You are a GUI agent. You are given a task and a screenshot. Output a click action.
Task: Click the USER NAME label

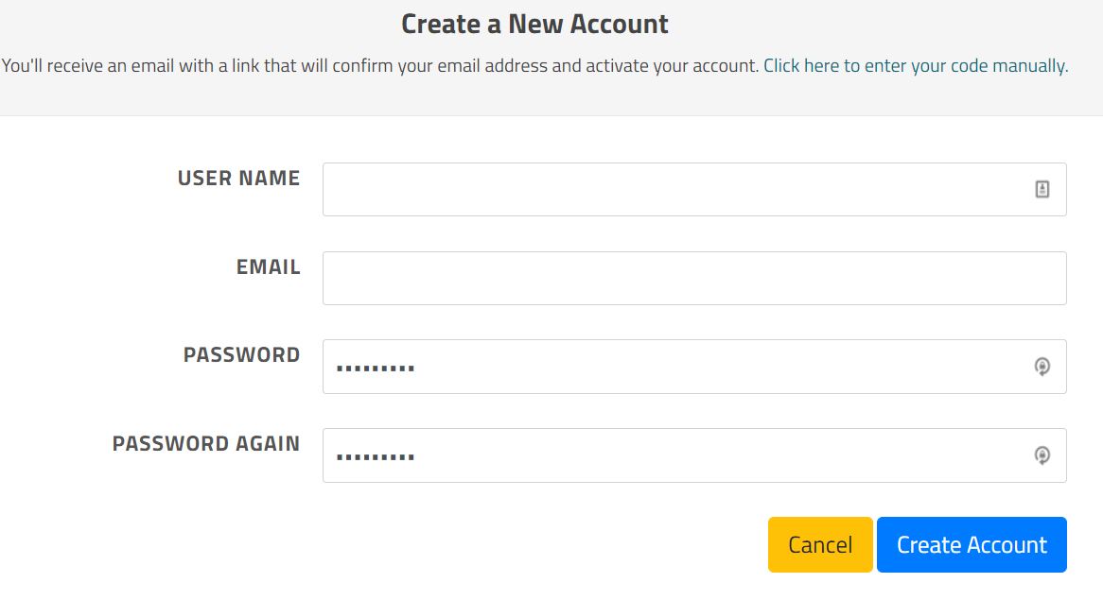[x=238, y=179]
